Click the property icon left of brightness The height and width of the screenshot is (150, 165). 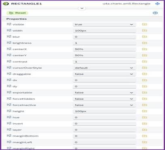pyautogui.click(x=9, y=43)
